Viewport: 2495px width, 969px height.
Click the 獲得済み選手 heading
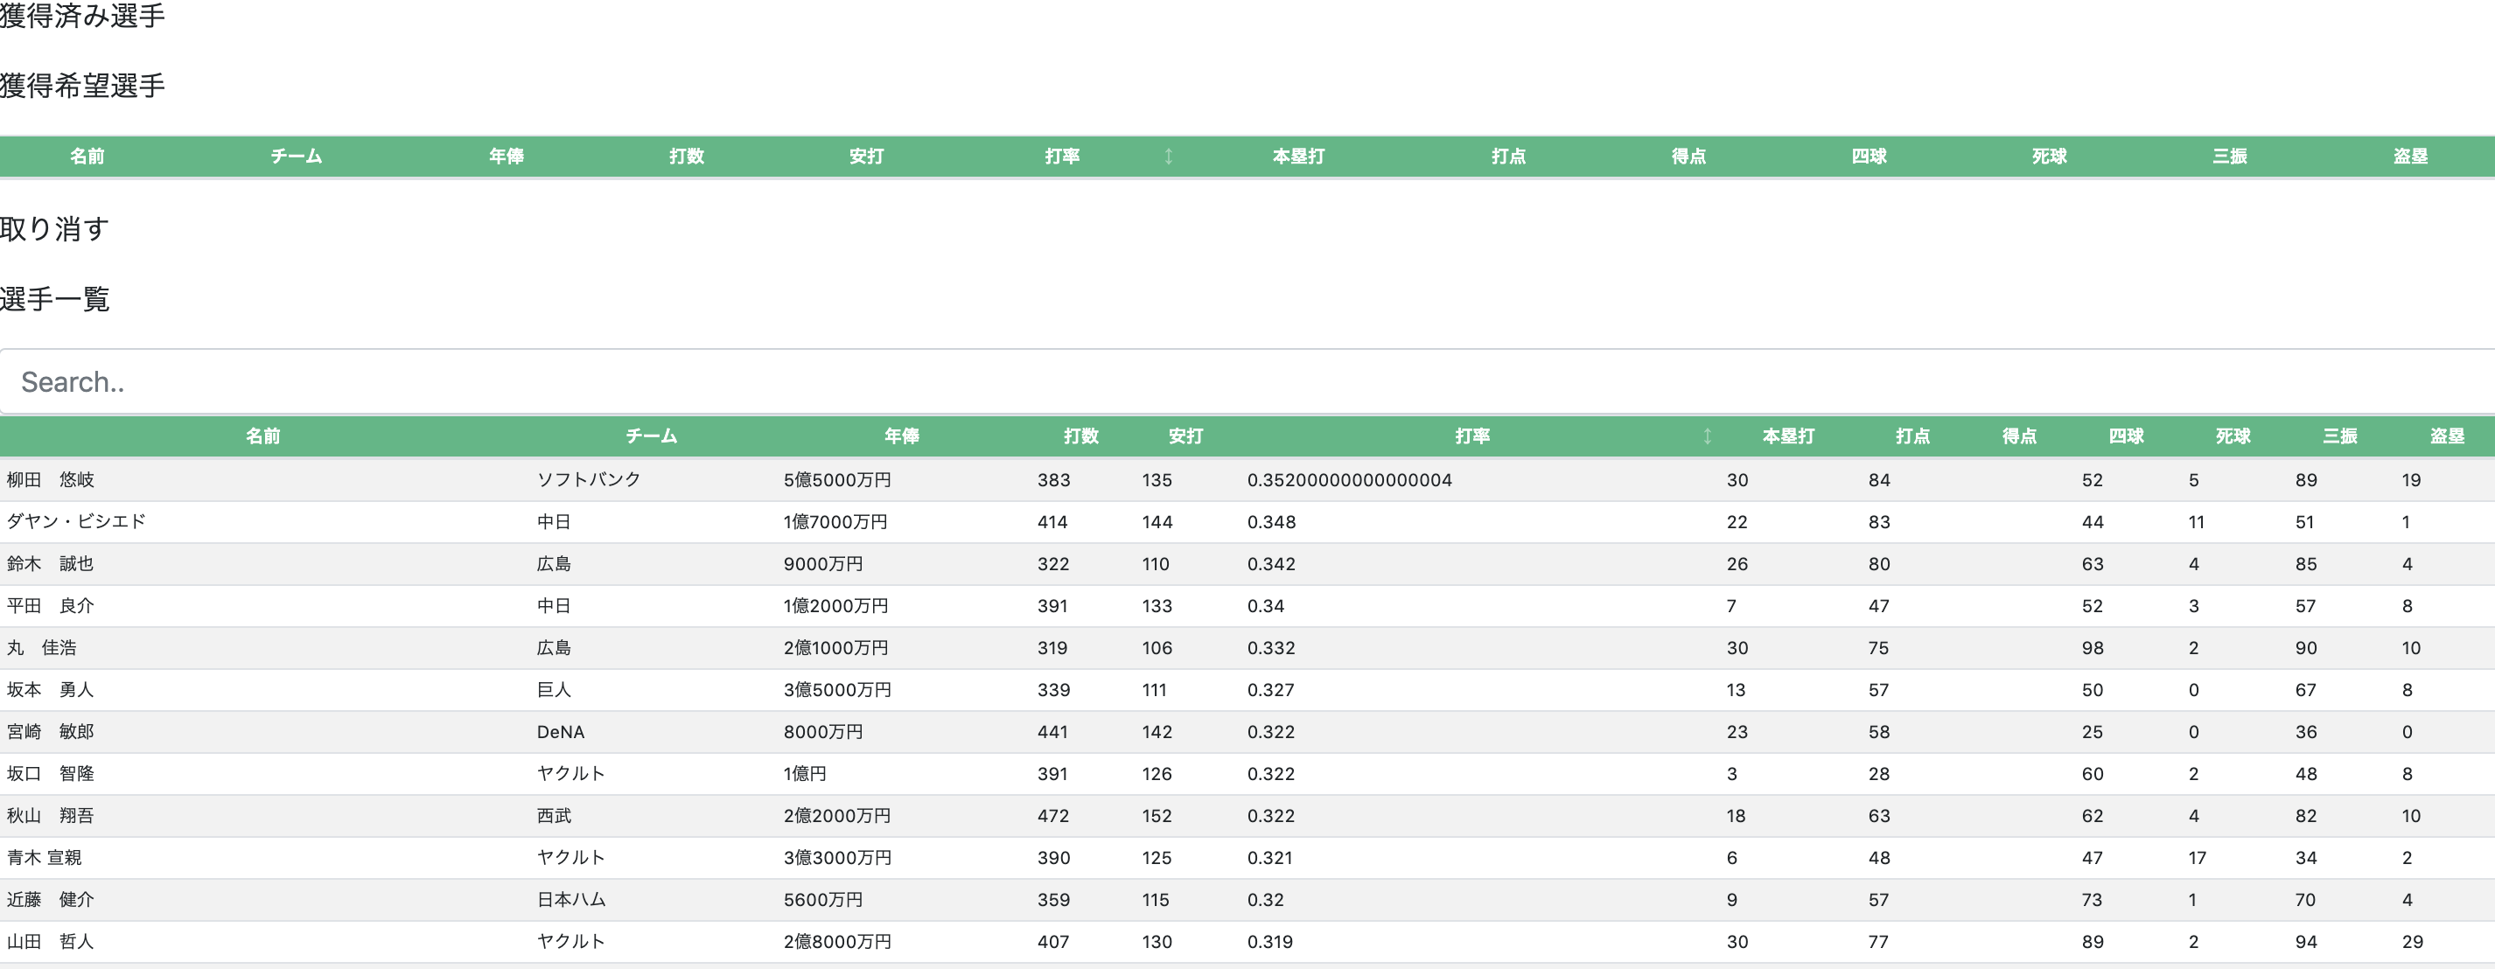[82, 16]
